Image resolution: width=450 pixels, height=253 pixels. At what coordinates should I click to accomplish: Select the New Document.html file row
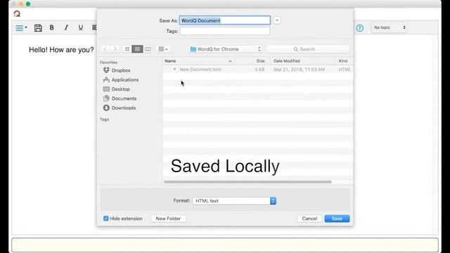(258, 70)
